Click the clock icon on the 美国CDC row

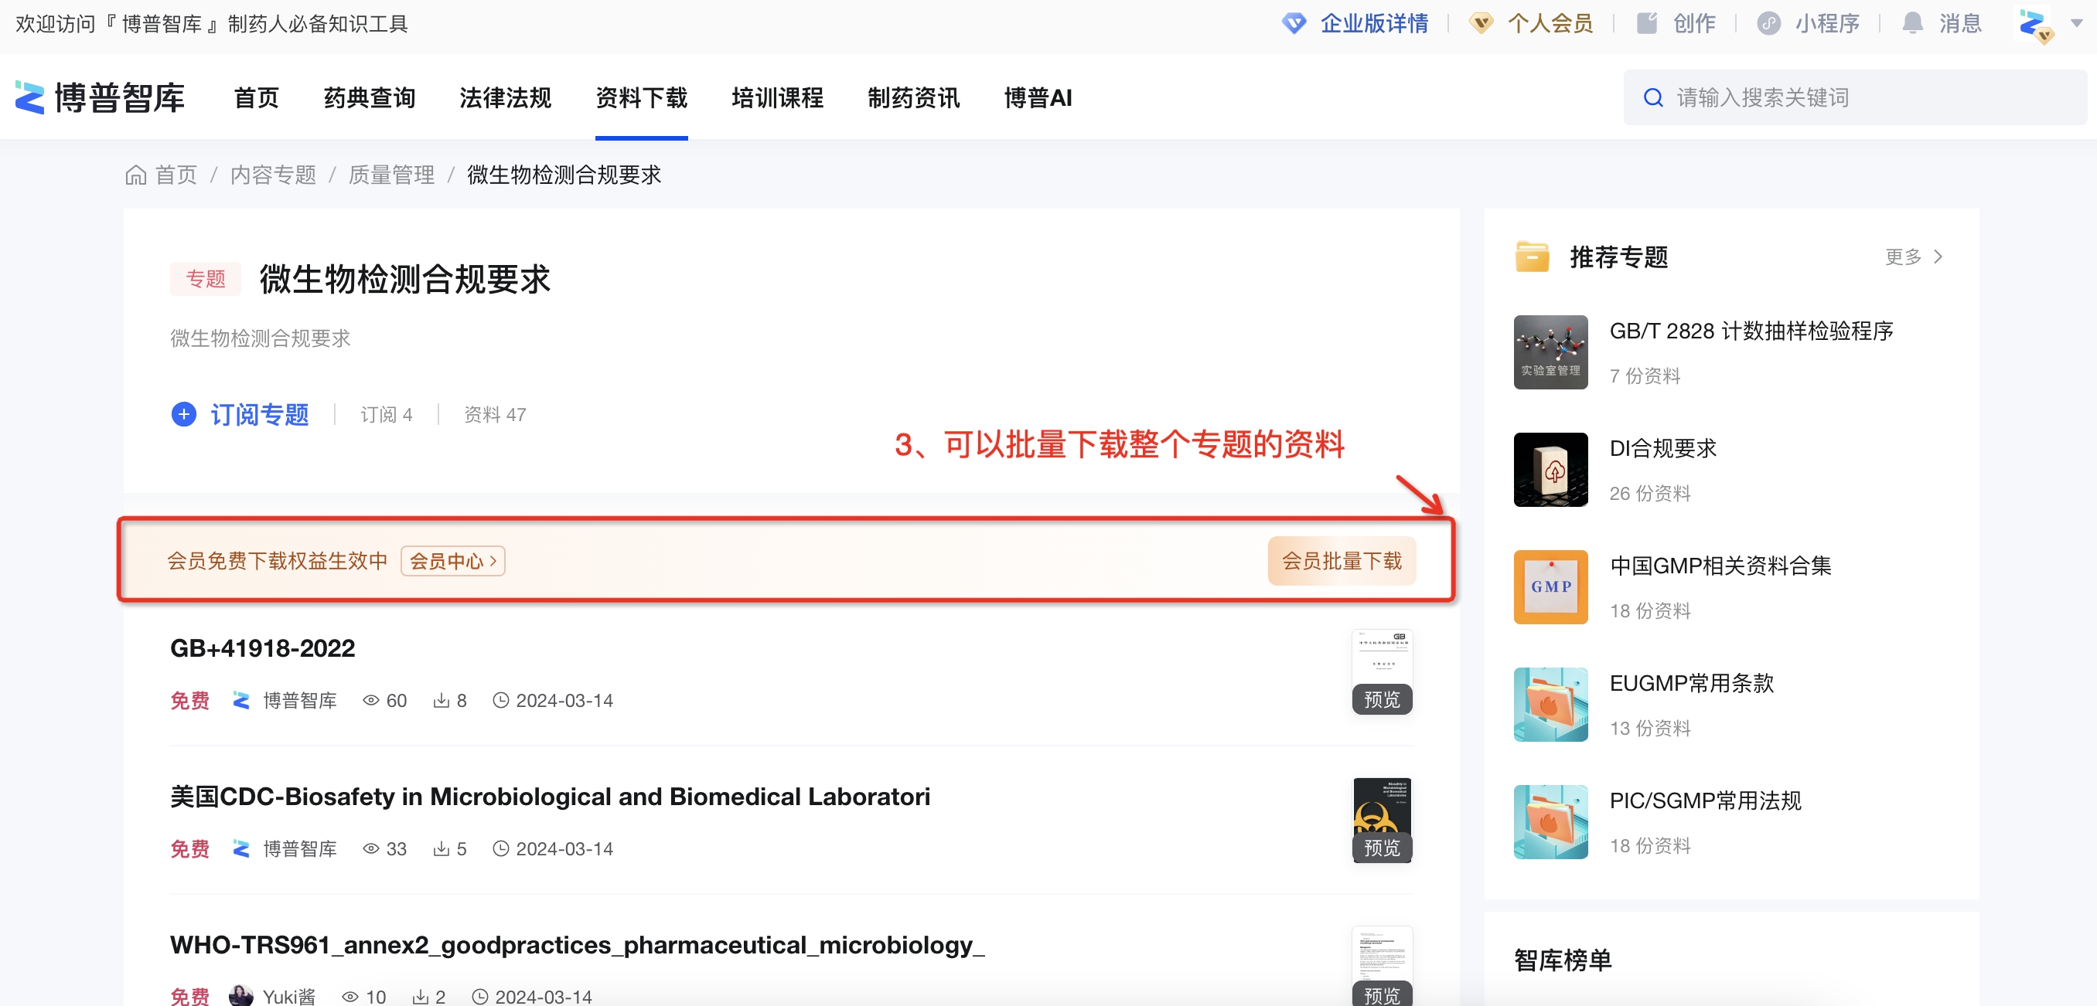point(500,848)
